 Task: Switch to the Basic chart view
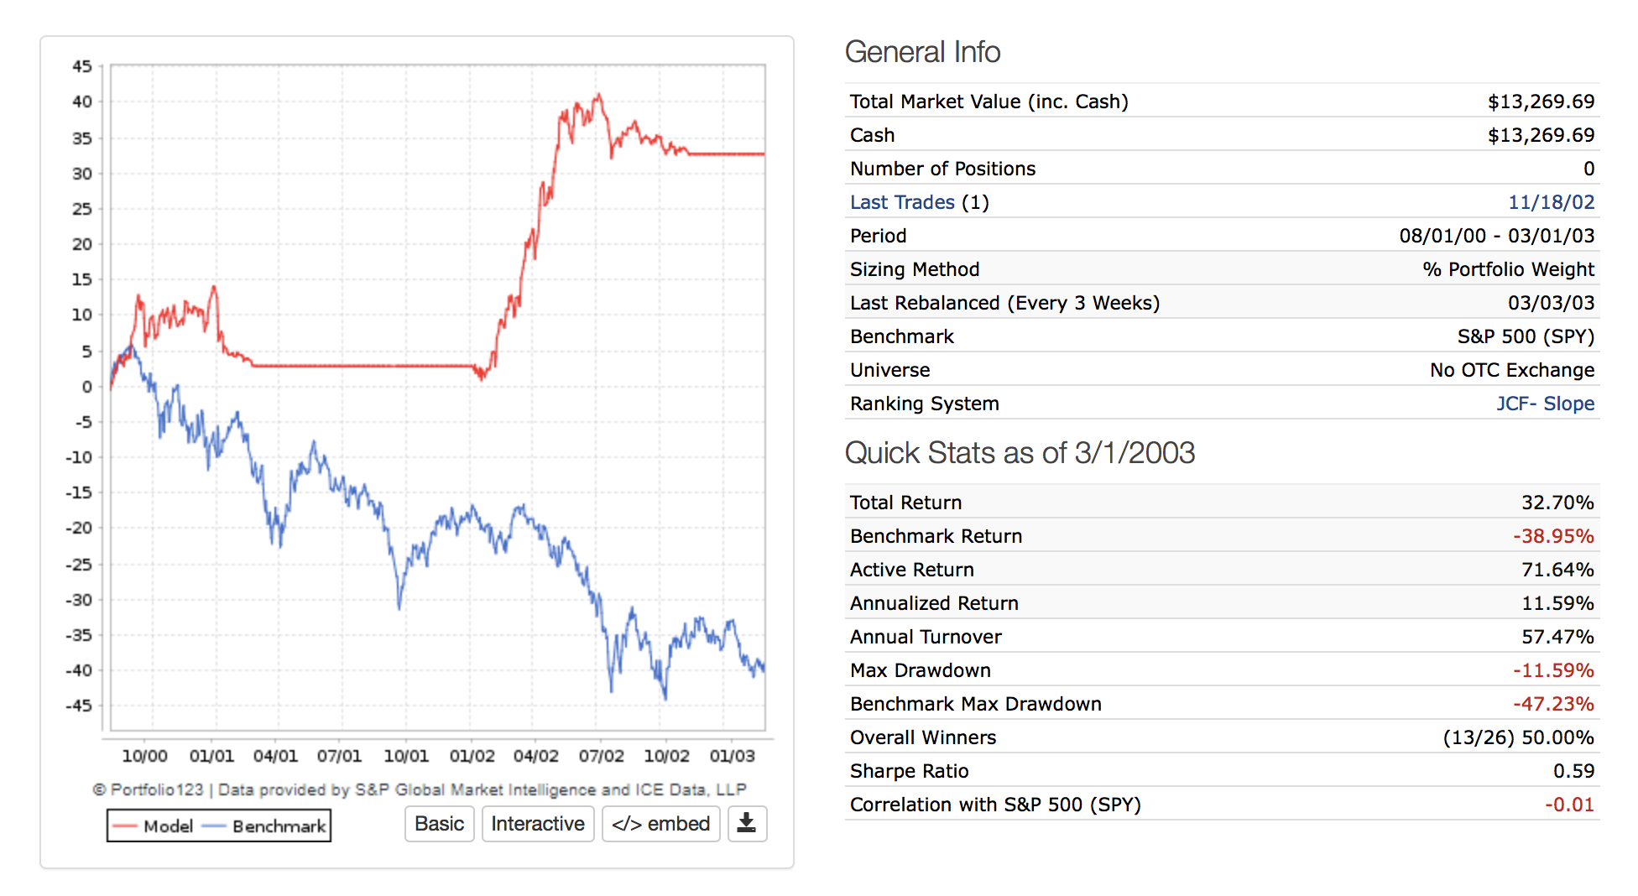tap(439, 824)
